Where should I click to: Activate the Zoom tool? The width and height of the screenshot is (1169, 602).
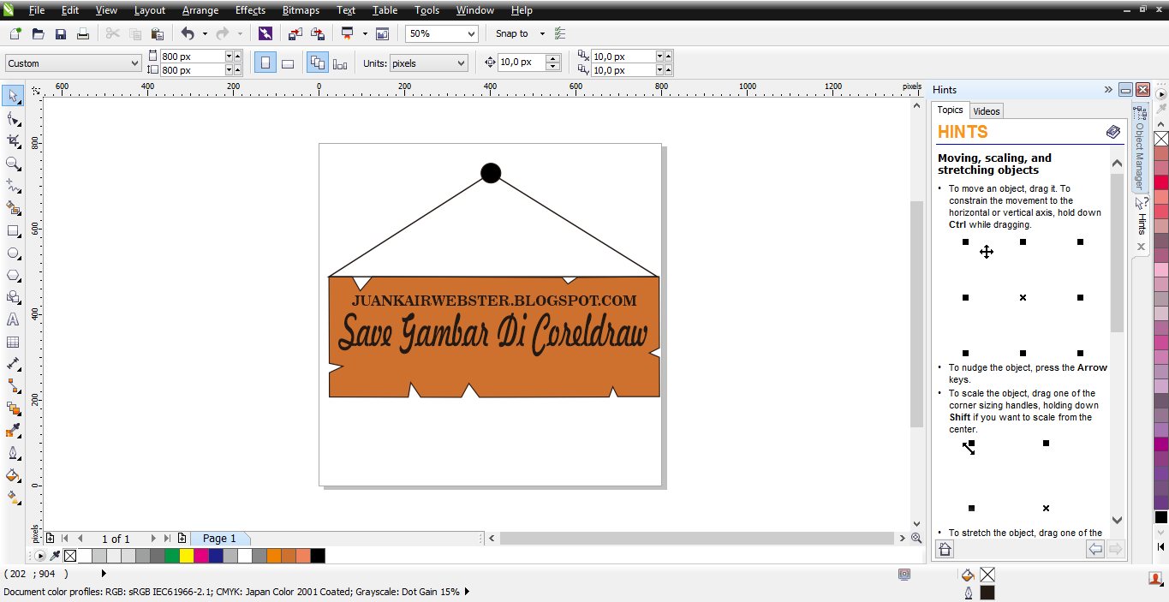pyautogui.click(x=12, y=163)
